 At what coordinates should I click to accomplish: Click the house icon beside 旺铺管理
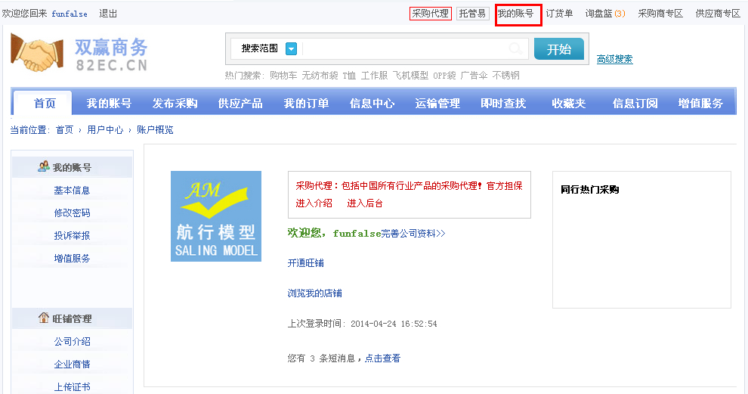coord(44,318)
